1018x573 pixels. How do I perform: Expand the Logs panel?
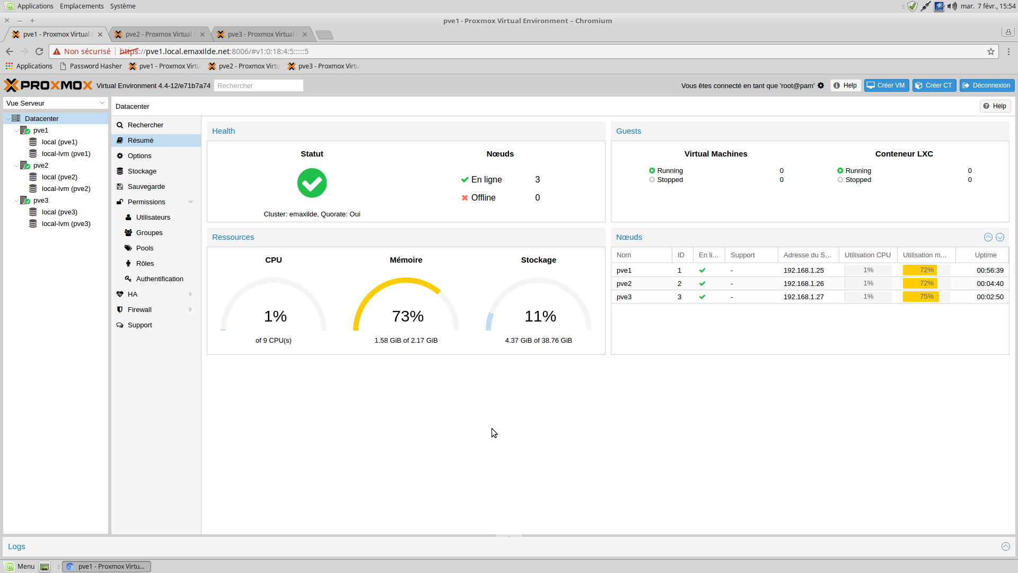pyautogui.click(x=1006, y=546)
